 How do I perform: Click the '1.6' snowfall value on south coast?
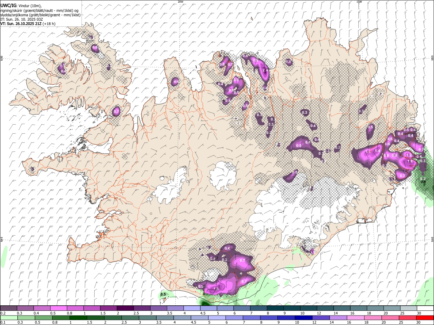click(216, 289)
